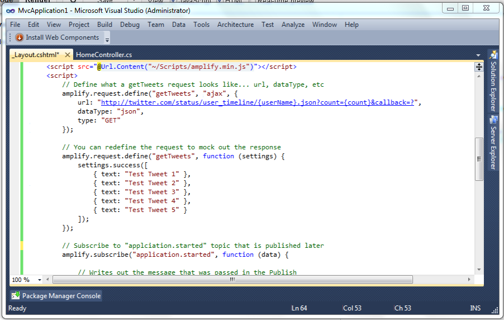This screenshot has height=320, width=504.
Task: Open the Analyze menu
Action: pyautogui.click(x=293, y=25)
